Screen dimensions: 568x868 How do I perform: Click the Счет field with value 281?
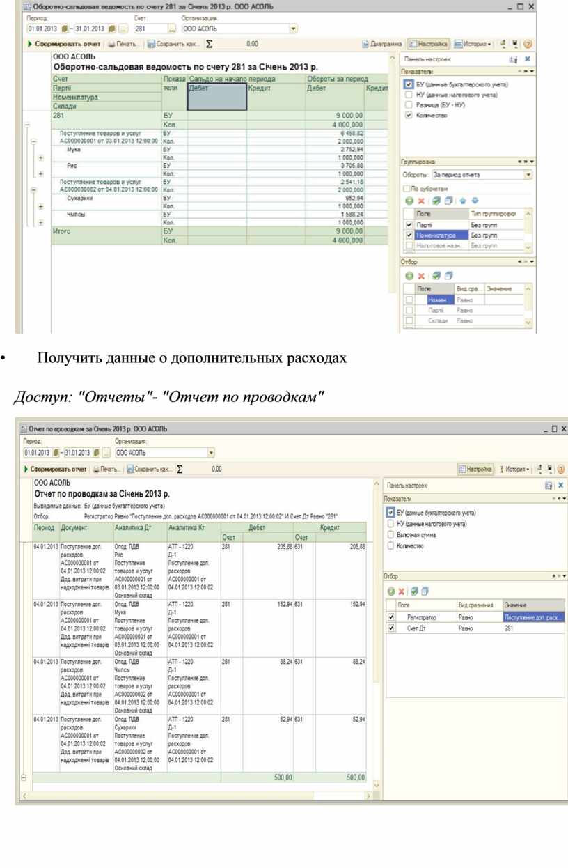coord(150,29)
